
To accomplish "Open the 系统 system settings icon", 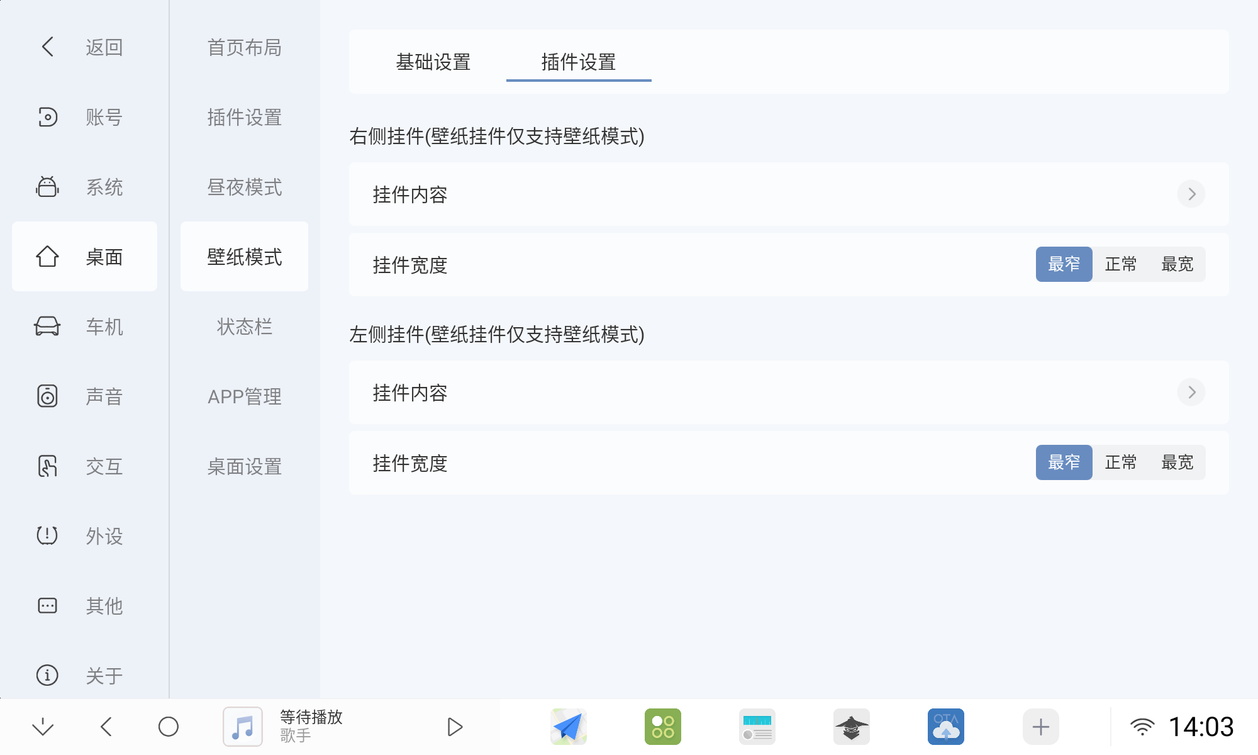I will 84,187.
